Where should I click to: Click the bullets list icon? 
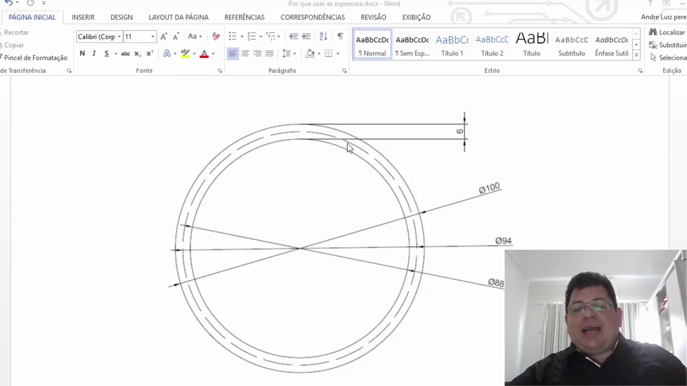point(232,36)
